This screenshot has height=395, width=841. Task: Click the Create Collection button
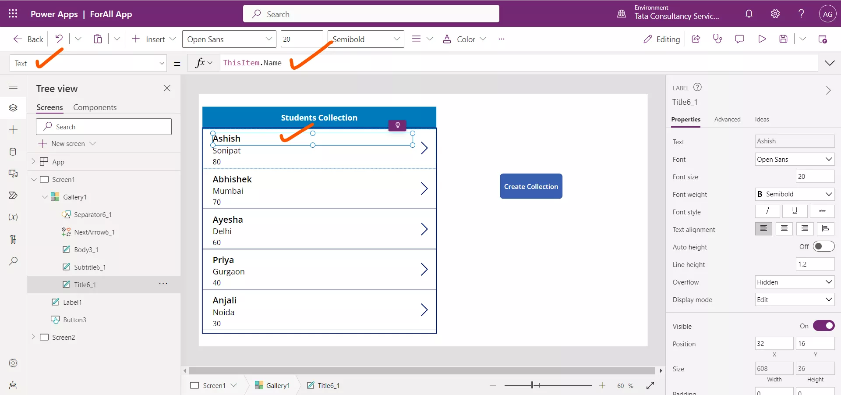point(531,186)
